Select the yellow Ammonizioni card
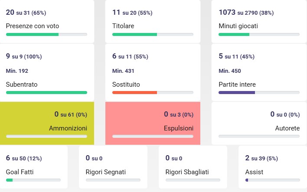307x192 pixels. click(x=47, y=123)
